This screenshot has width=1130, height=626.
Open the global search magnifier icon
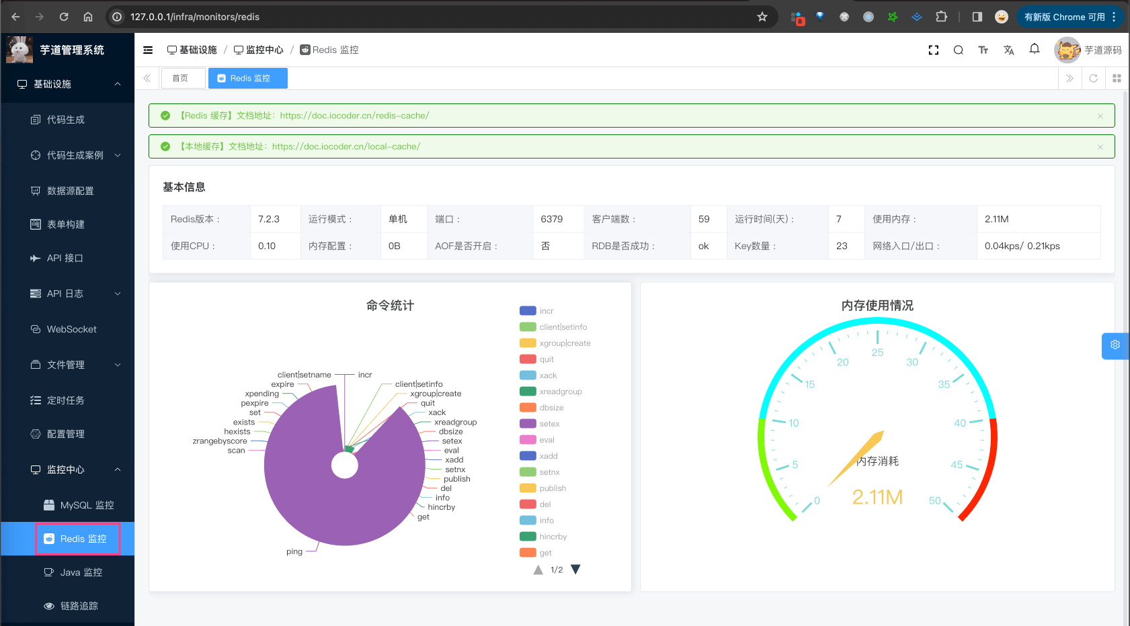[x=958, y=50]
